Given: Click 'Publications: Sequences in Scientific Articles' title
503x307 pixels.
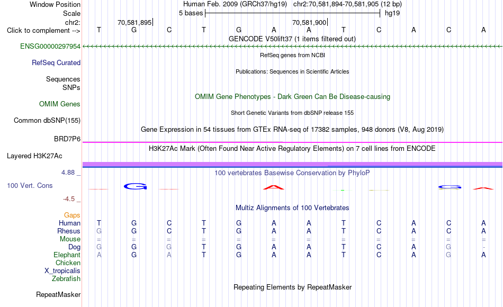Looking at the screenshot, I should (292, 71).
